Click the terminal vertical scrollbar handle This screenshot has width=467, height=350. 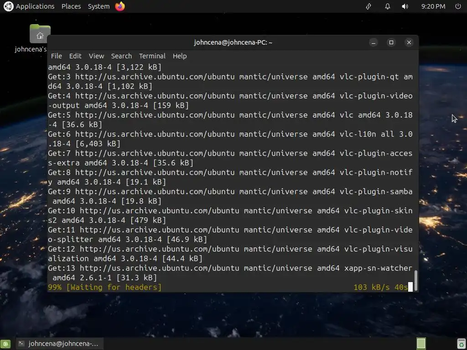point(416,280)
